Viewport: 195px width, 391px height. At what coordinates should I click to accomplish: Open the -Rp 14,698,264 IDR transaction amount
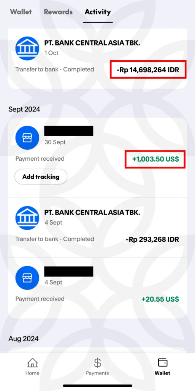tap(148, 69)
